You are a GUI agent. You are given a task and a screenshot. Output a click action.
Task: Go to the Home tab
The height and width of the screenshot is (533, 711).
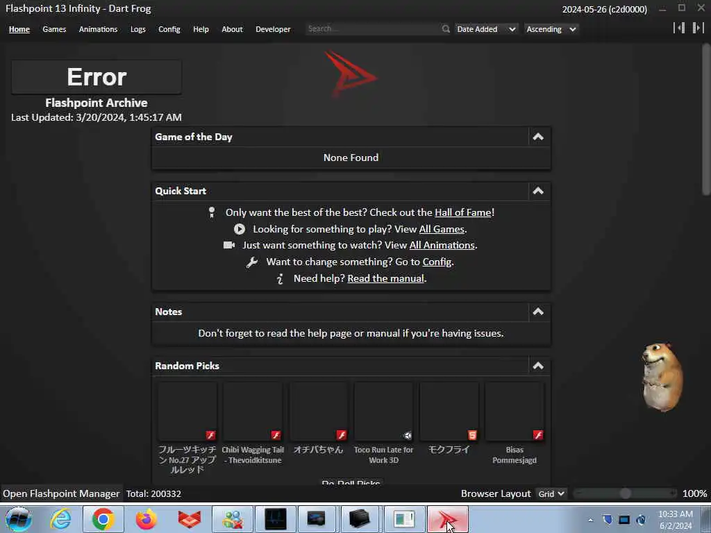click(x=19, y=29)
